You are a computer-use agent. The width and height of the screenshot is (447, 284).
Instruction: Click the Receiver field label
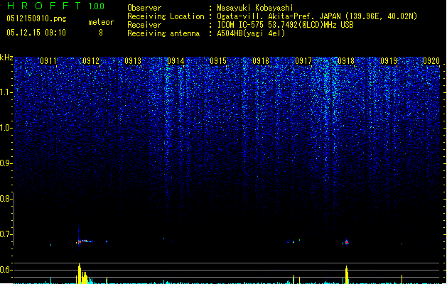[x=144, y=25]
